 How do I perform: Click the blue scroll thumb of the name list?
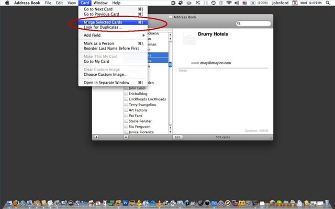(x=170, y=64)
